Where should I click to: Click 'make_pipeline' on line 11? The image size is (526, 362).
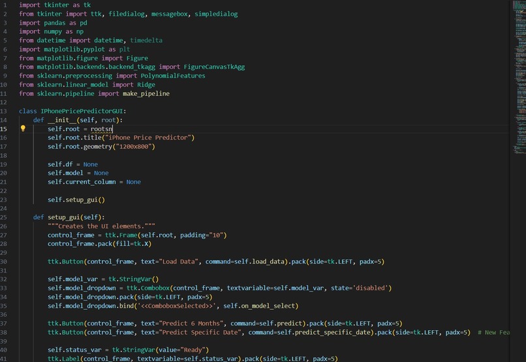pos(146,93)
